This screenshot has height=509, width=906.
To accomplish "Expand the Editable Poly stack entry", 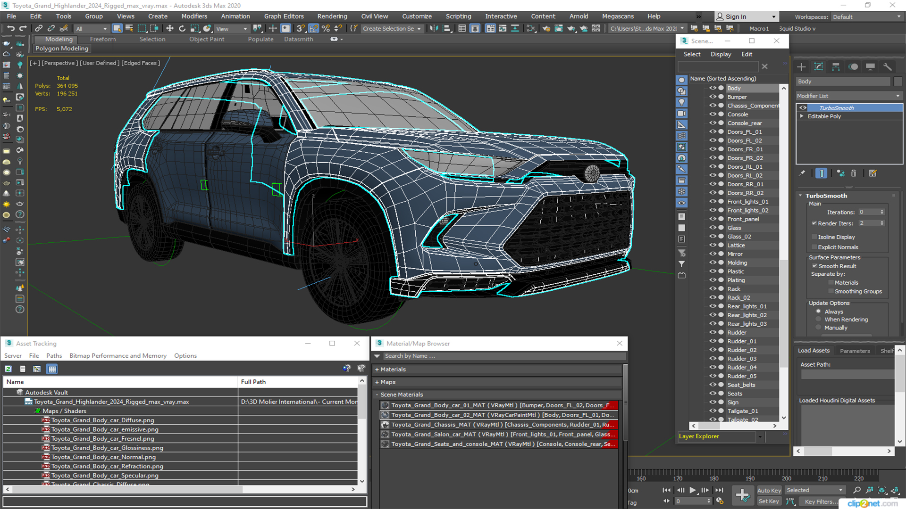I will (x=802, y=116).
